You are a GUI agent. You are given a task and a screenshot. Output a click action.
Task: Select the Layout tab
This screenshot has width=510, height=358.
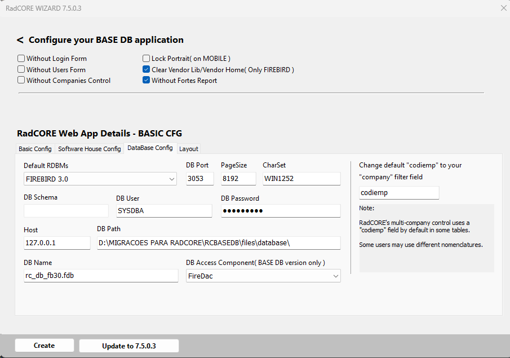pos(189,149)
